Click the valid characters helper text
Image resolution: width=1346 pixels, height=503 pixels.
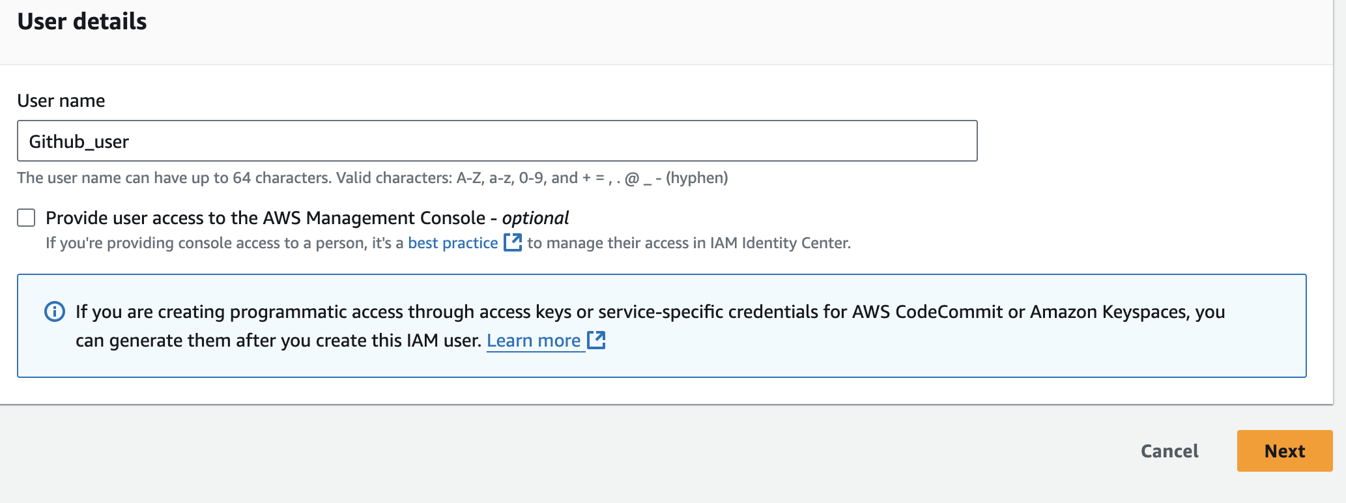373,178
